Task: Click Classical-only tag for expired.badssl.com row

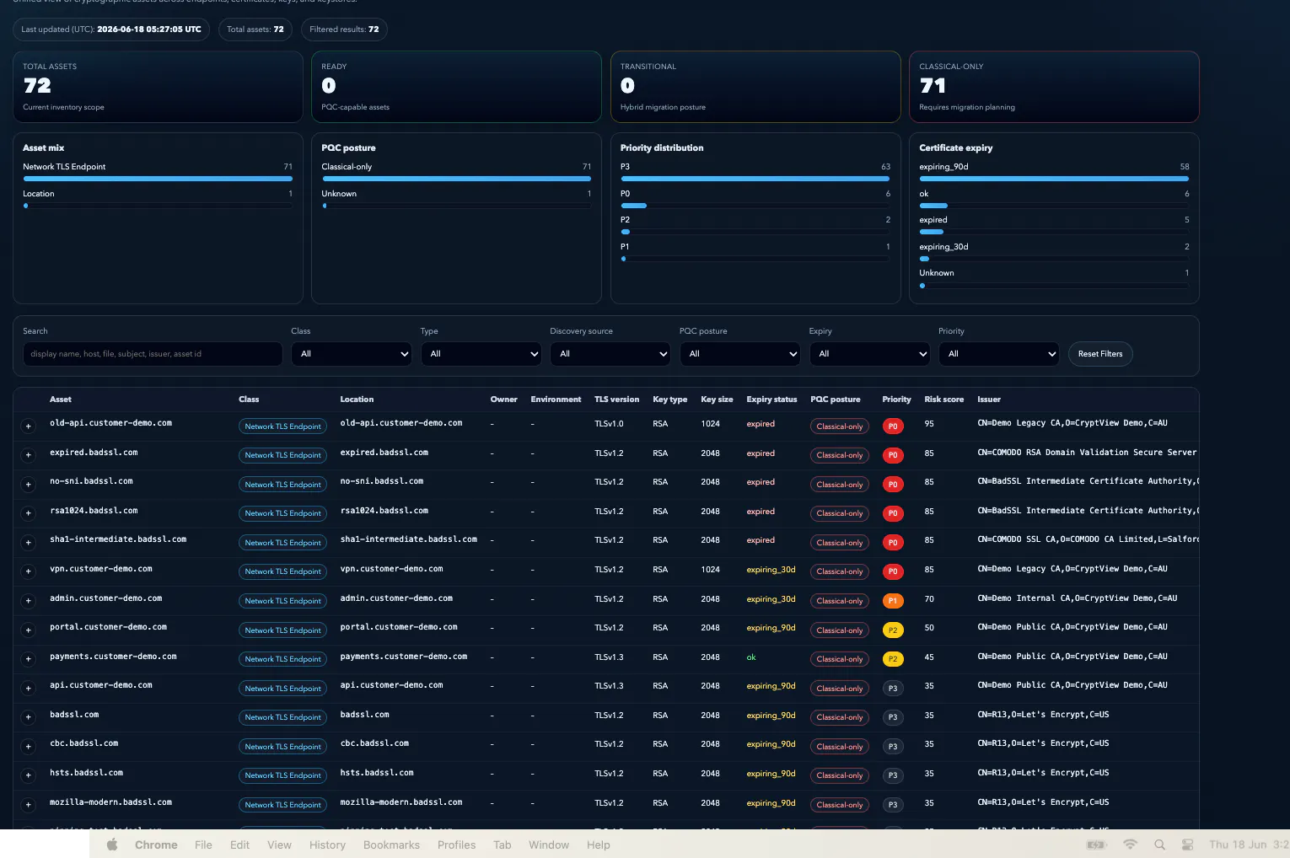Action: [839, 455]
